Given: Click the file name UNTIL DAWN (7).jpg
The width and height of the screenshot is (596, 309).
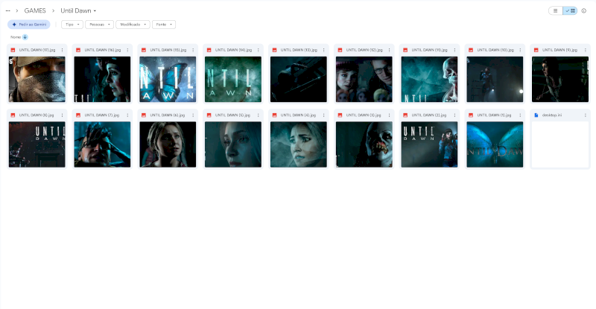Looking at the screenshot, I should 102,115.
